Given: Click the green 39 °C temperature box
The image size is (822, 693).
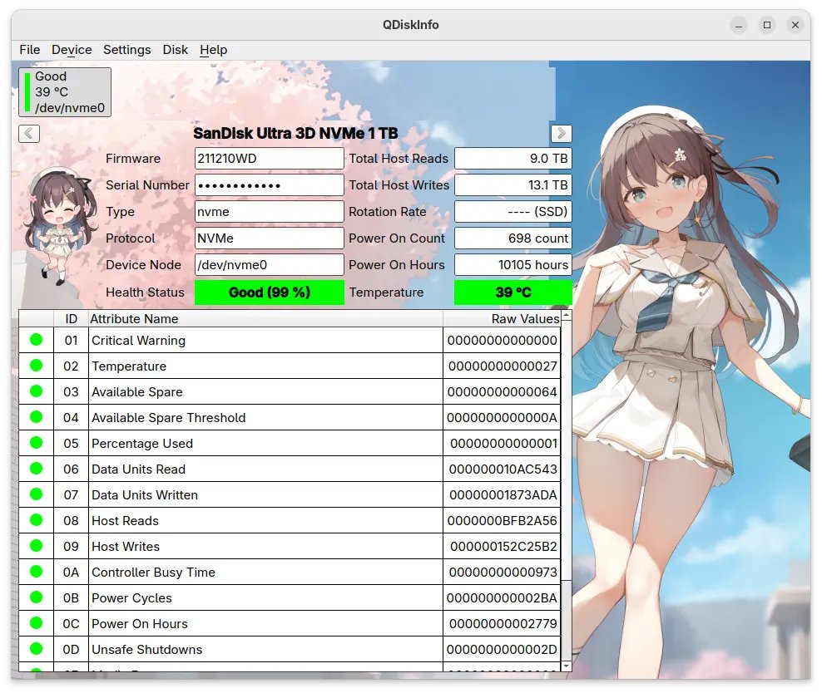Looking at the screenshot, I should (513, 292).
